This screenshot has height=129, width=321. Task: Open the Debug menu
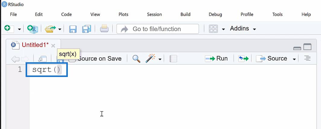(216, 14)
